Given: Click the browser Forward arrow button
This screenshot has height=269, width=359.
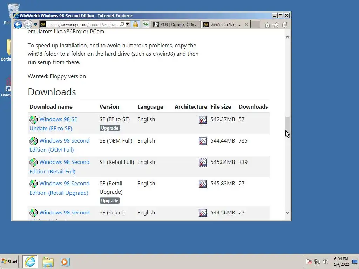Looking at the screenshot, I should 28,24.
